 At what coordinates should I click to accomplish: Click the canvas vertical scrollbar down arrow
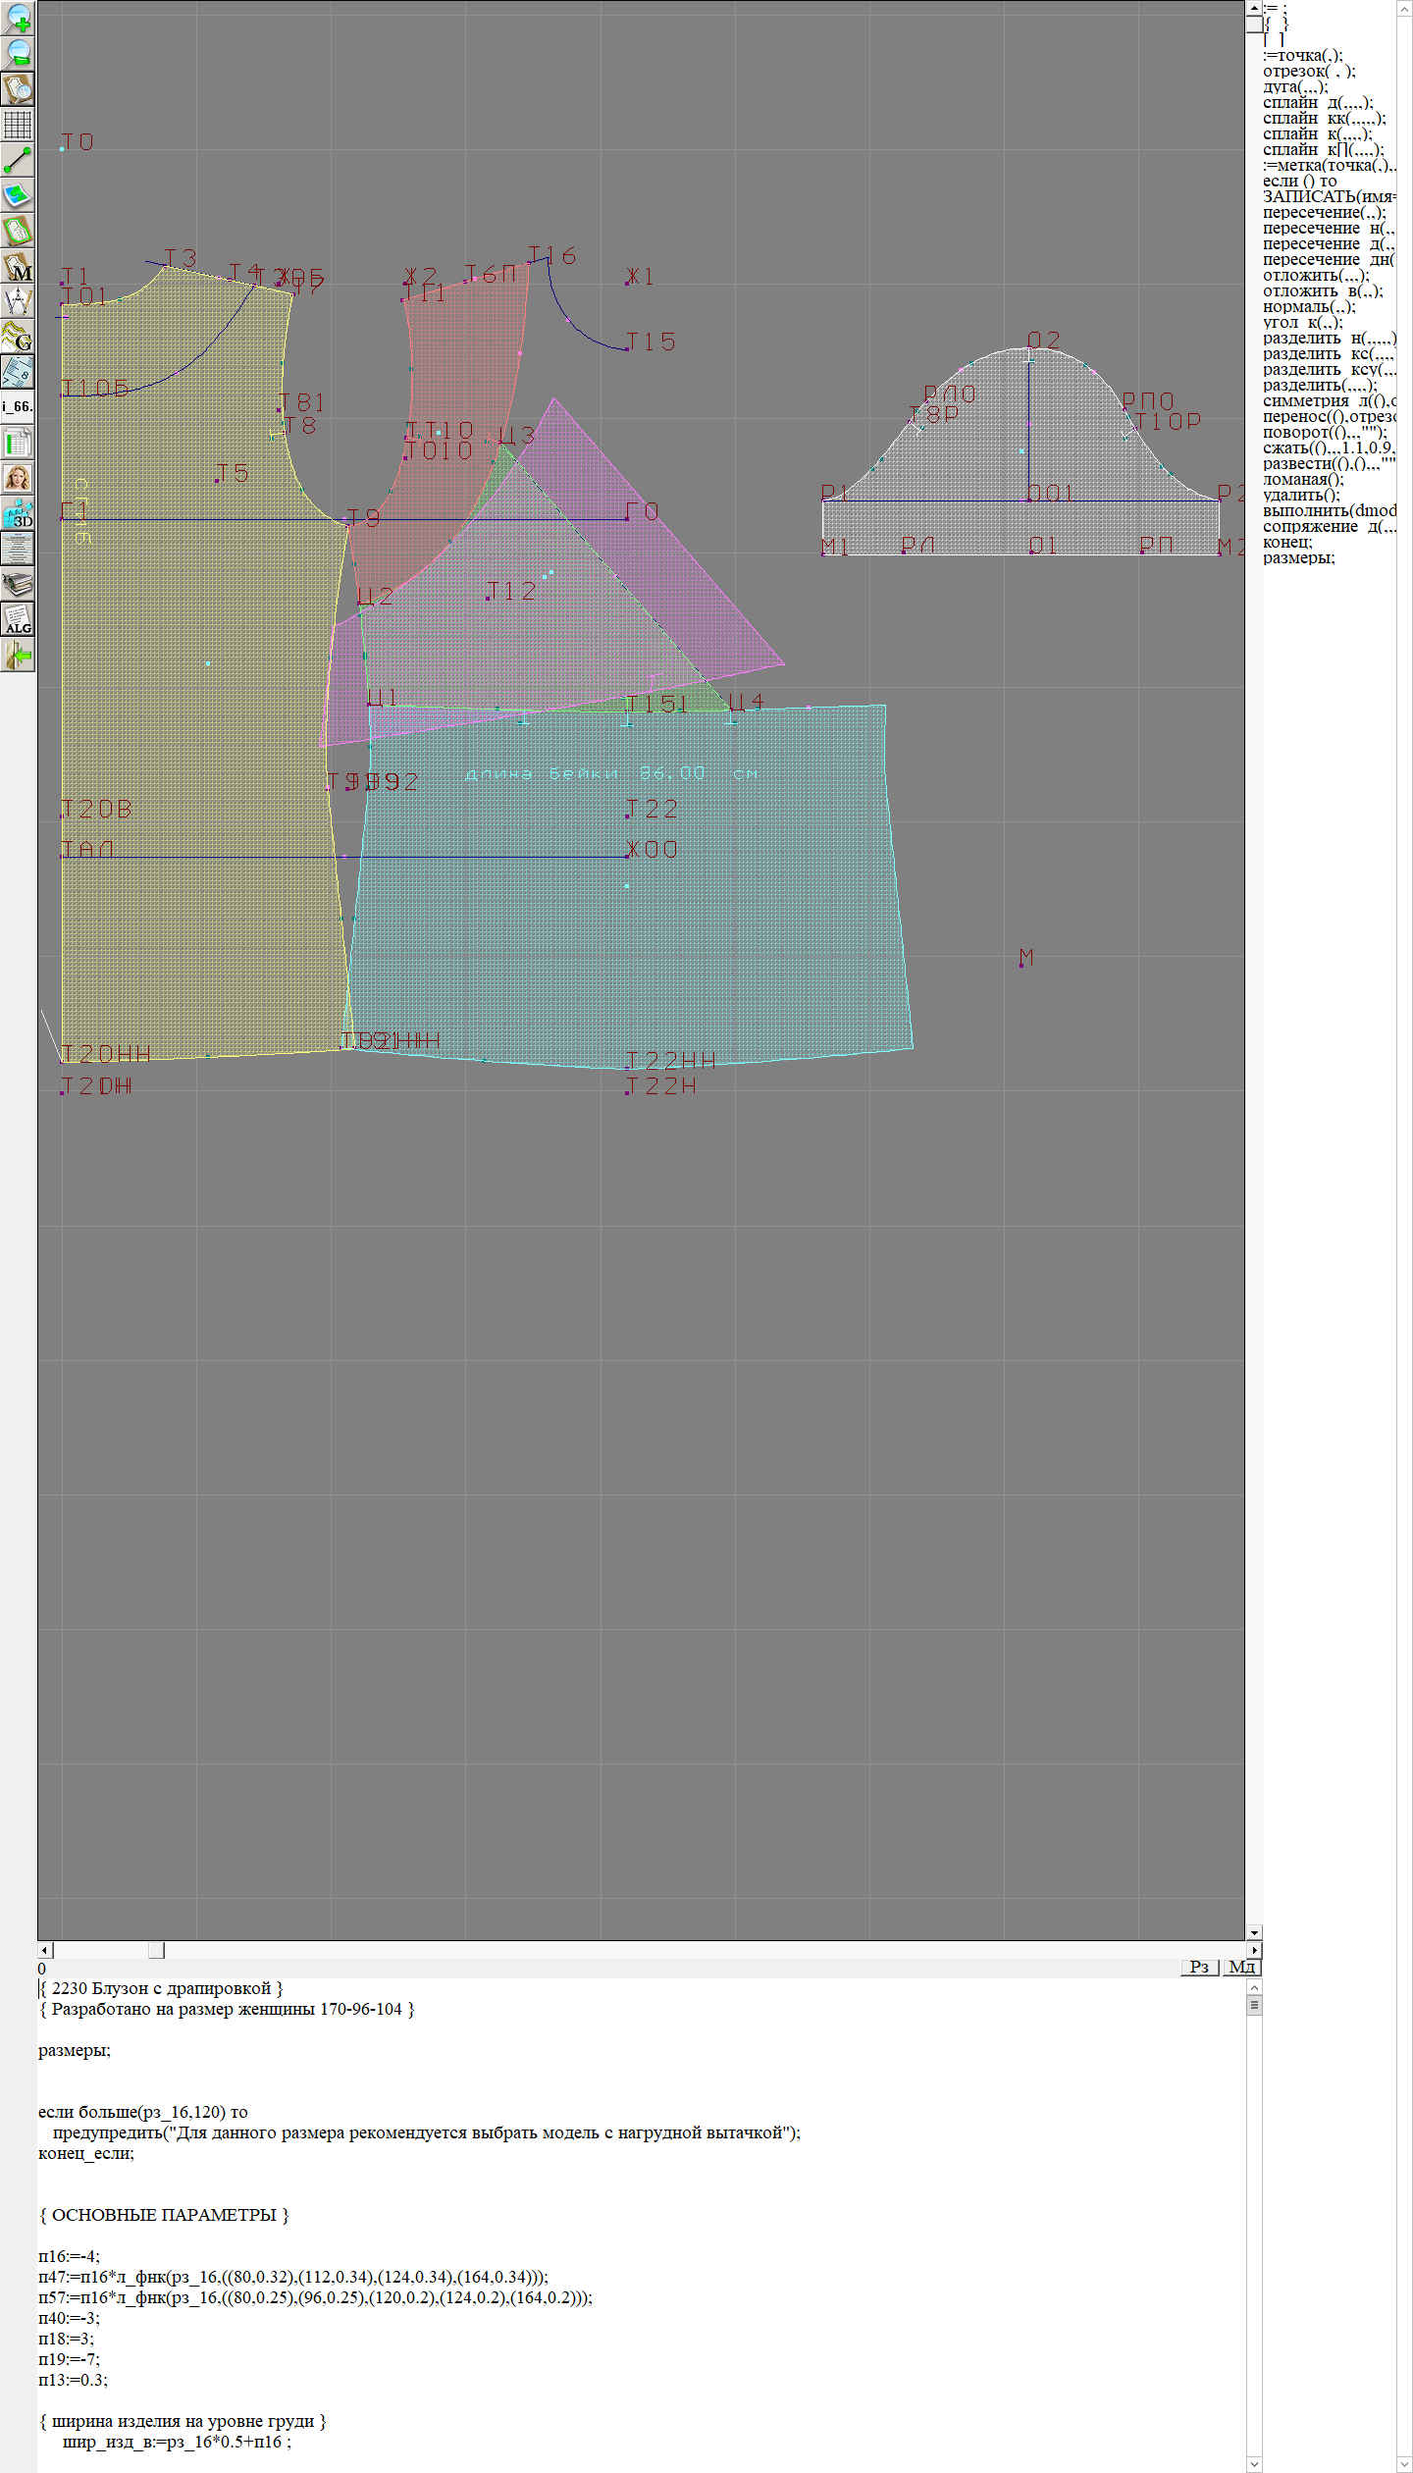1254,1933
